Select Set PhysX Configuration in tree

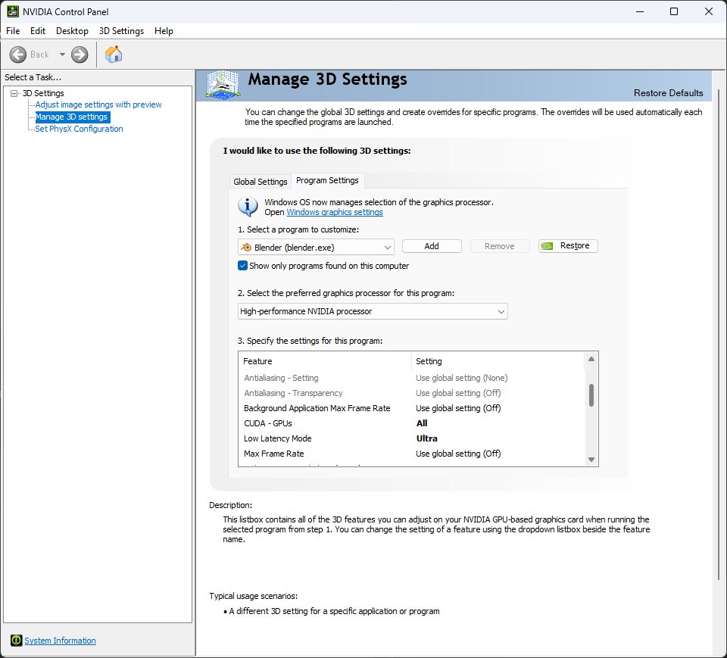[79, 129]
